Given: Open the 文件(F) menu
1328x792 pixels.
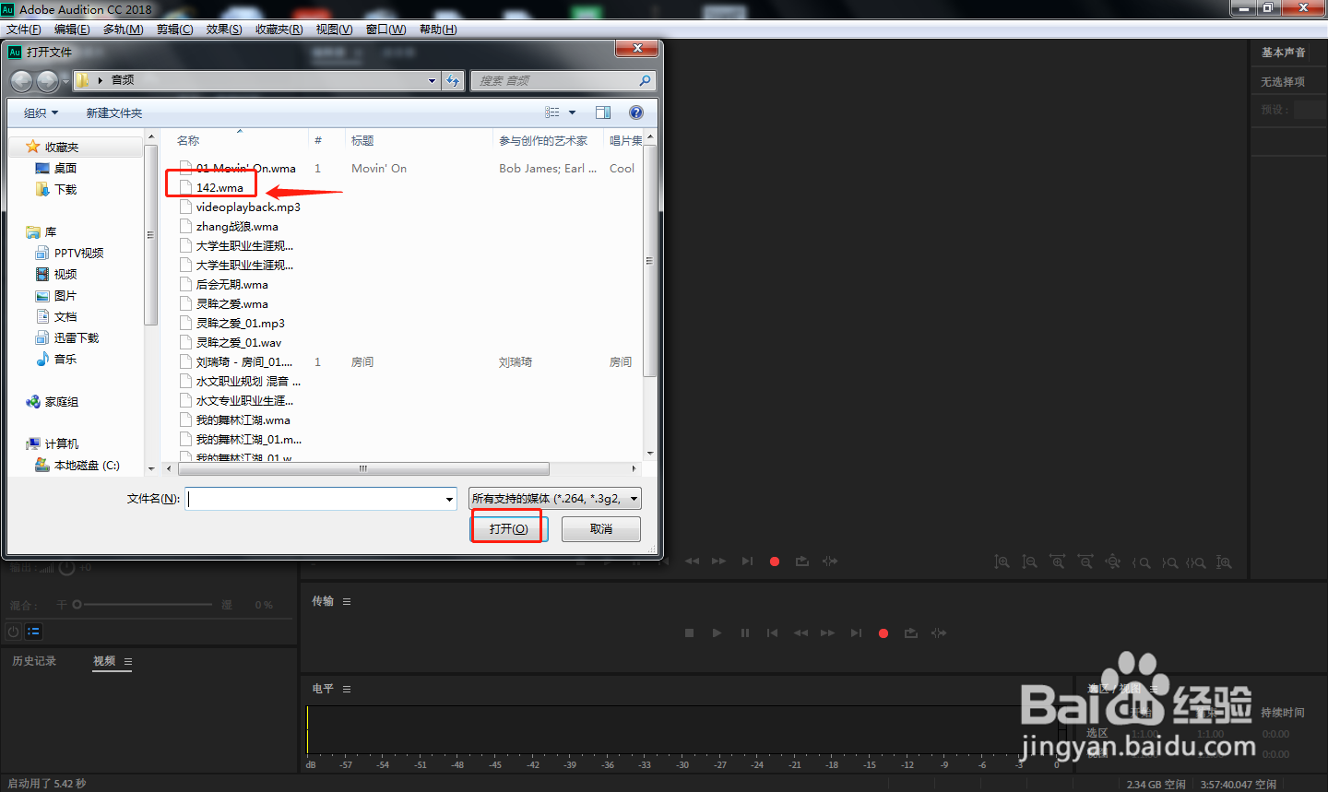Looking at the screenshot, I should (x=23, y=30).
